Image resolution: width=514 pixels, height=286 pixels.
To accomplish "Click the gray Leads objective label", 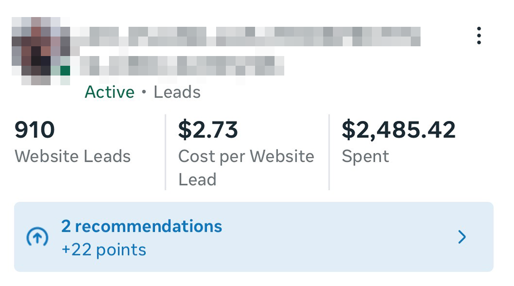I will (177, 92).
